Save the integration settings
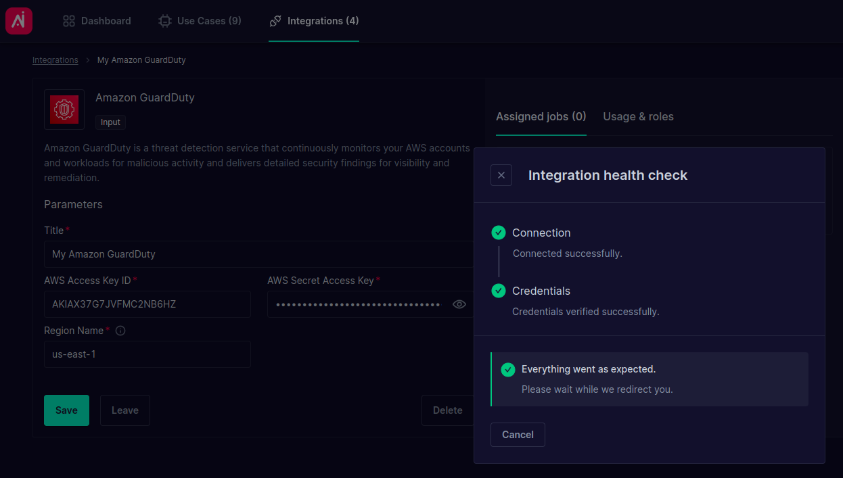This screenshot has width=843, height=478. [x=66, y=410]
